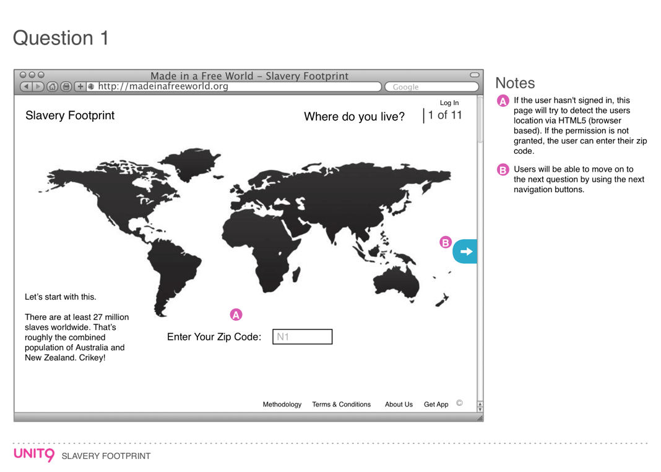Click the blue next arrow button
Image resolution: width=661 pixels, height=472 pixels.
click(x=465, y=251)
